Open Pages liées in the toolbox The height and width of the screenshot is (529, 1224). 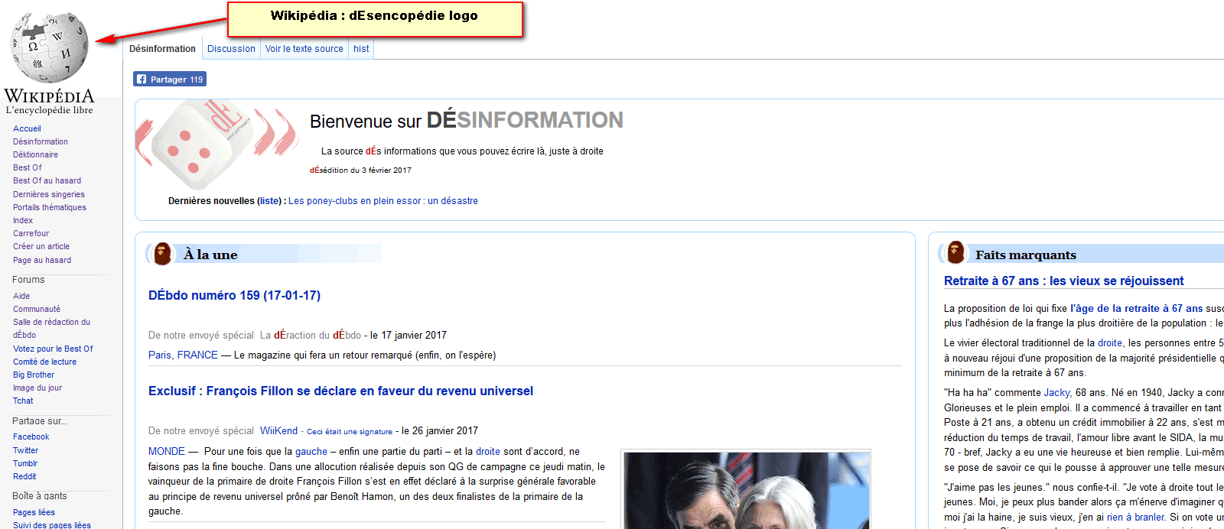click(x=34, y=512)
